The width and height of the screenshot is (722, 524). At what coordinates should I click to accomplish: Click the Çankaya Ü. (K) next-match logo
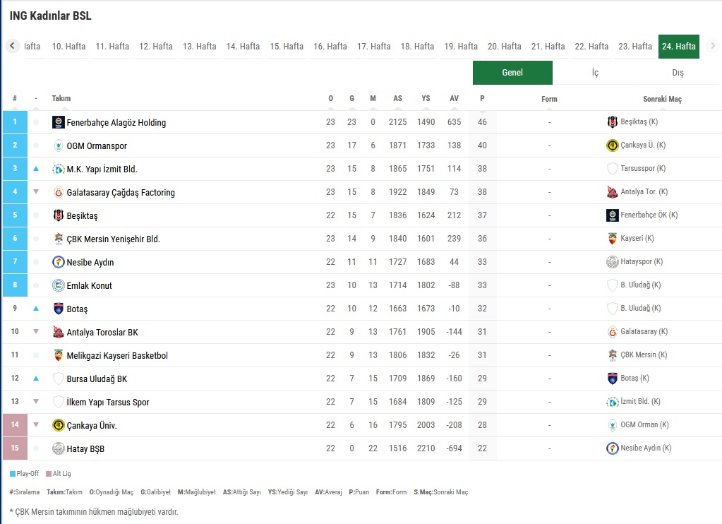(612, 145)
